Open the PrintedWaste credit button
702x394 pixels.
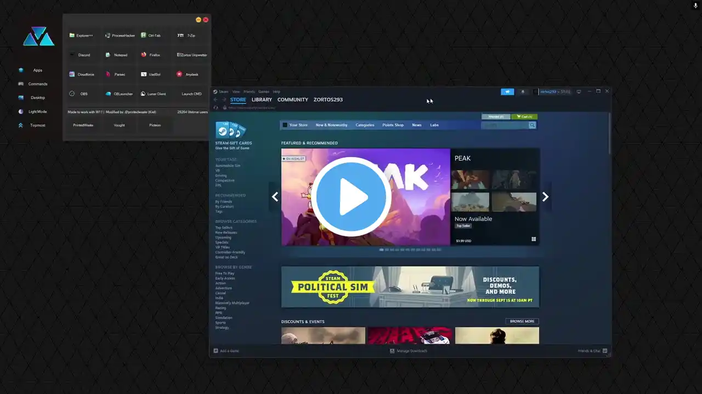tap(83, 125)
